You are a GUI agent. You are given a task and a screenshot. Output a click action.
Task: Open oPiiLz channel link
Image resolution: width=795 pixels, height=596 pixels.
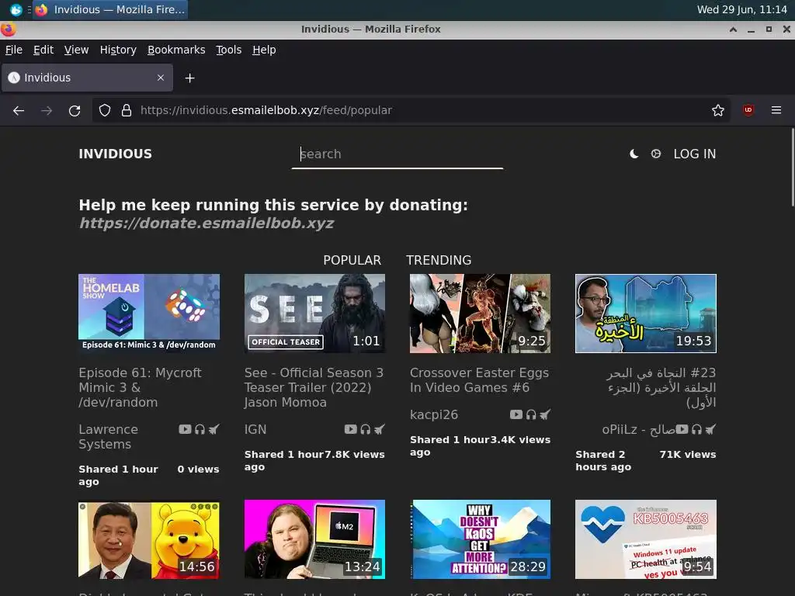(x=638, y=430)
